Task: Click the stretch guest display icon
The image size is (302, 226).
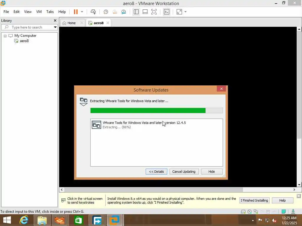Action: tap(179, 12)
